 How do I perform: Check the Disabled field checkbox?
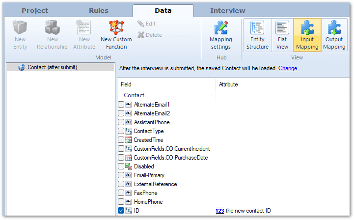pyautogui.click(x=121, y=166)
